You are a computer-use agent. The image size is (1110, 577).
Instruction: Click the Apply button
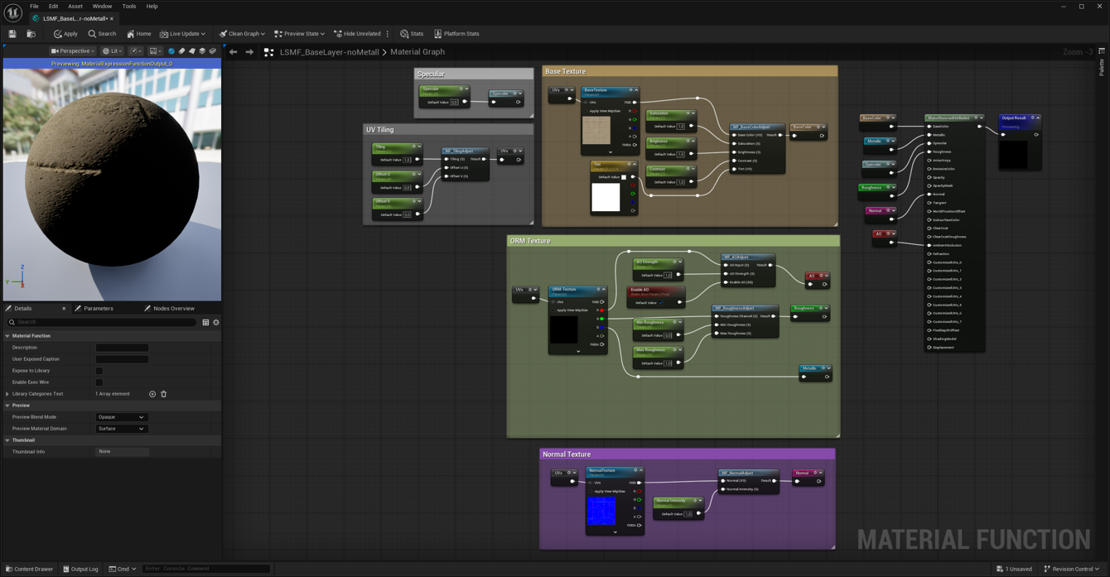click(x=65, y=34)
